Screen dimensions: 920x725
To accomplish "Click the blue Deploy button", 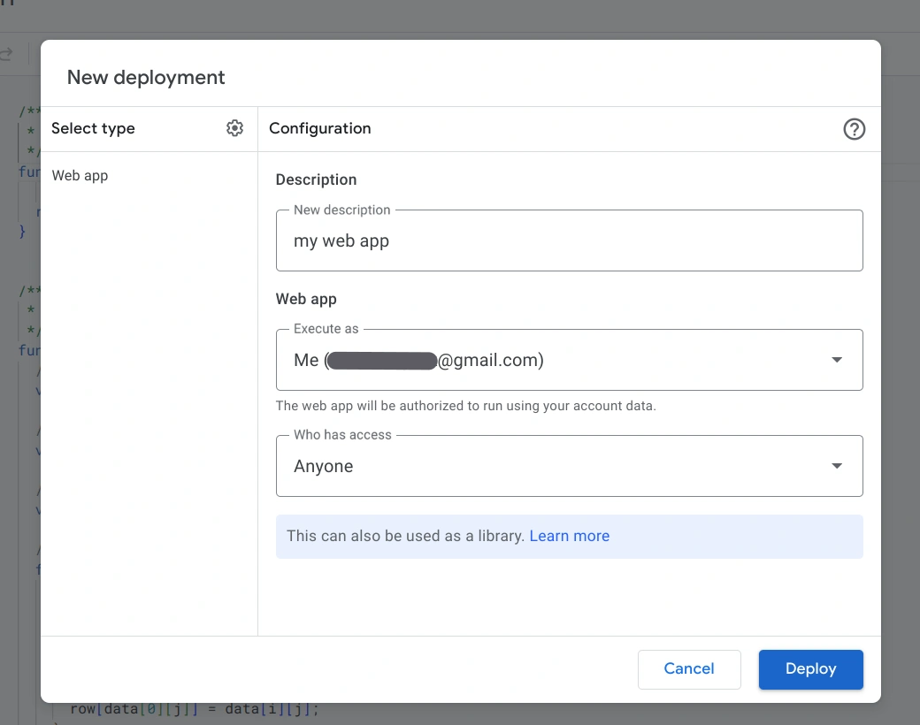I will coord(810,669).
